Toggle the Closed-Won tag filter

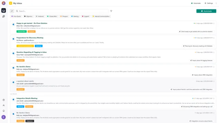[52, 16]
